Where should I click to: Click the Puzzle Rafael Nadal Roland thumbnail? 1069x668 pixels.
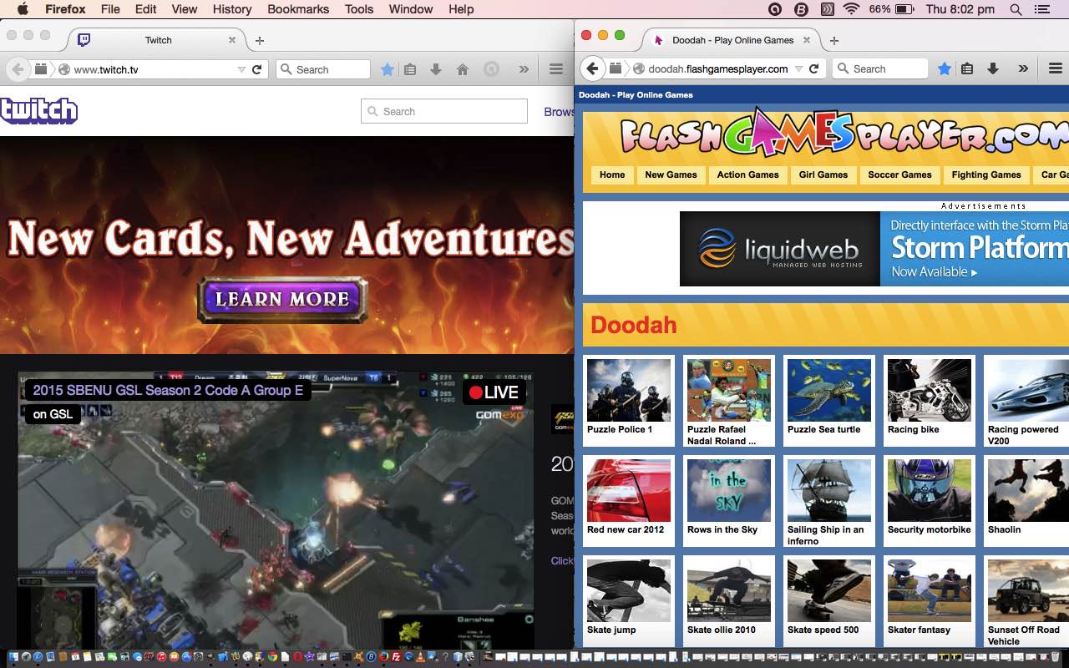coord(729,390)
